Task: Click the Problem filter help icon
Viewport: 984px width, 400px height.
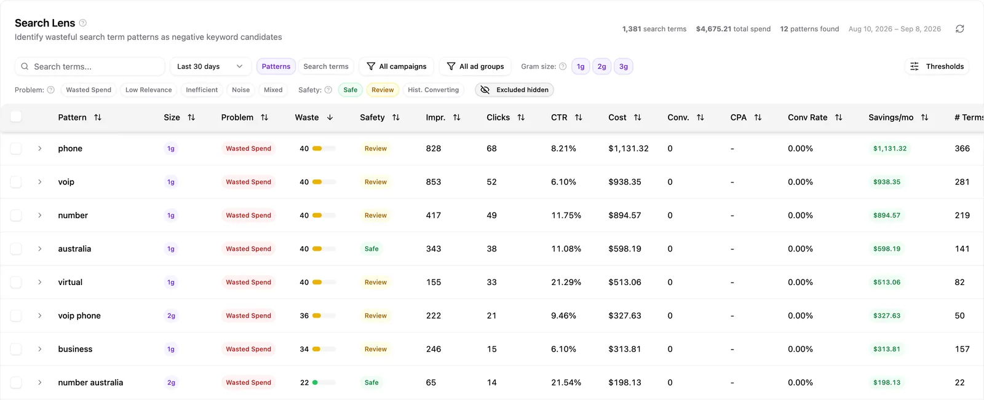Action: click(x=51, y=90)
